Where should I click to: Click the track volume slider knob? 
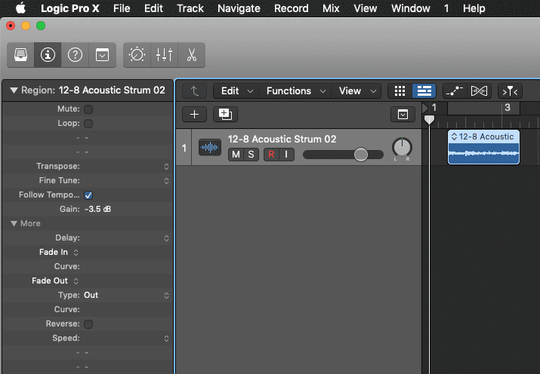click(360, 155)
